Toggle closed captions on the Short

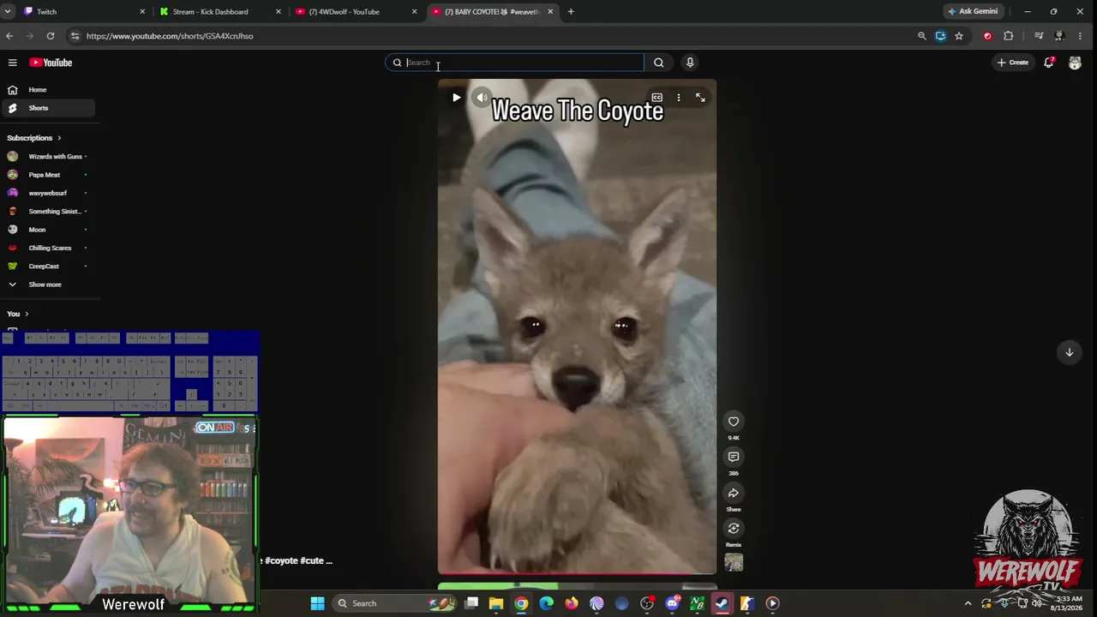tap(656, 98)
